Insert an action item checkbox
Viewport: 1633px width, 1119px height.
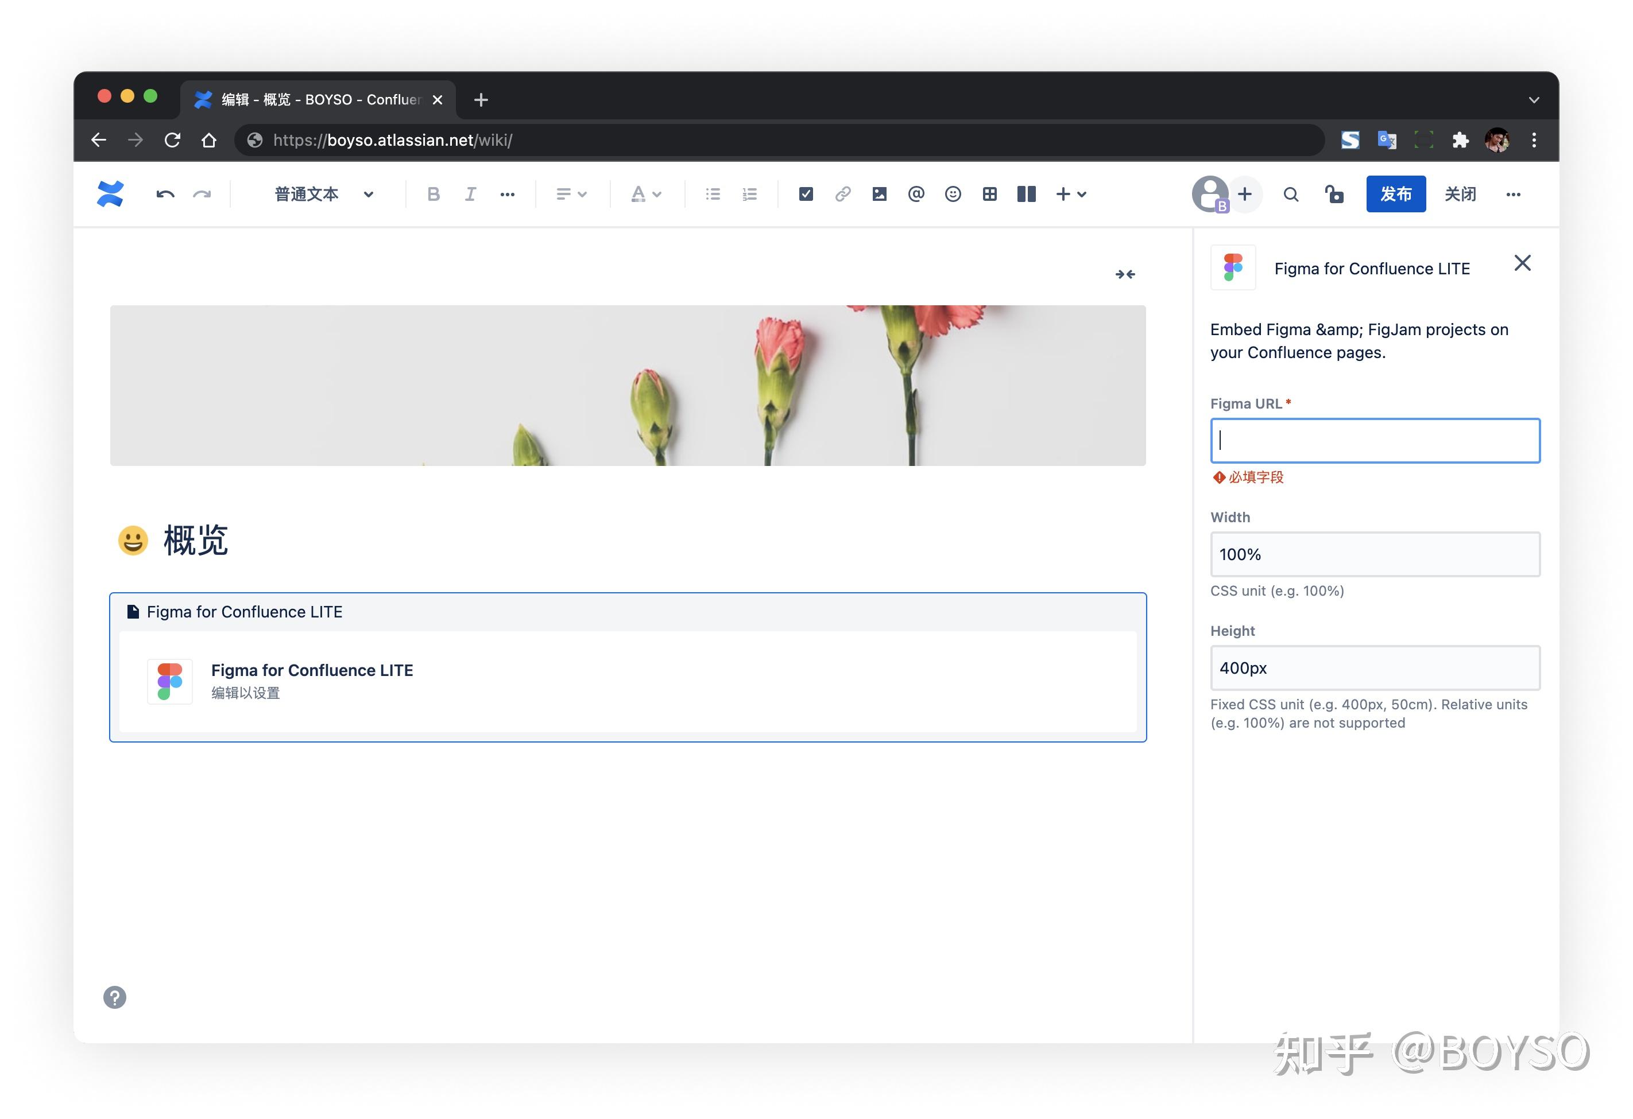pyautogui.click(x=805, y=195)
